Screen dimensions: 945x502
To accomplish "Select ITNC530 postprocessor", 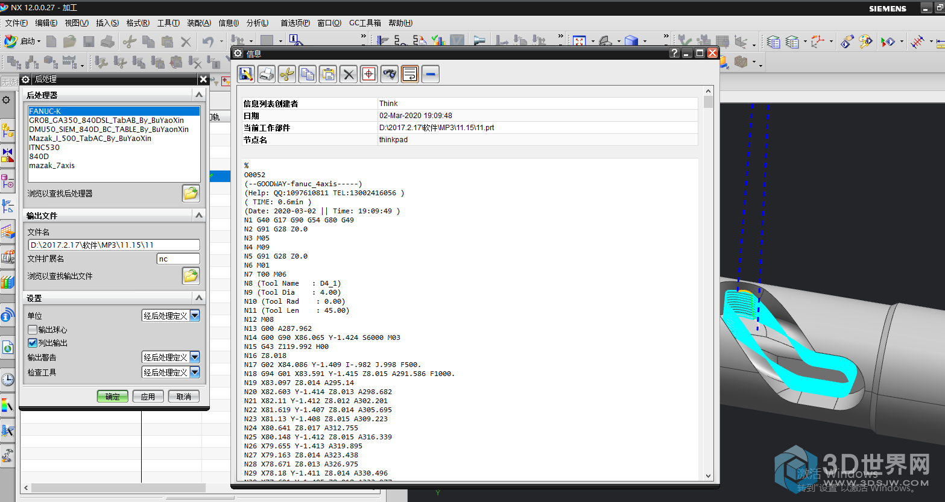I will pos(114,147).
